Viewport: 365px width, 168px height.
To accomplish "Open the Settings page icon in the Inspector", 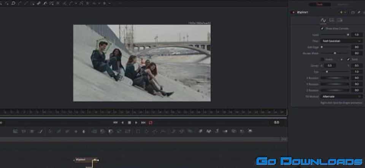I will click(x=340, y=20).
